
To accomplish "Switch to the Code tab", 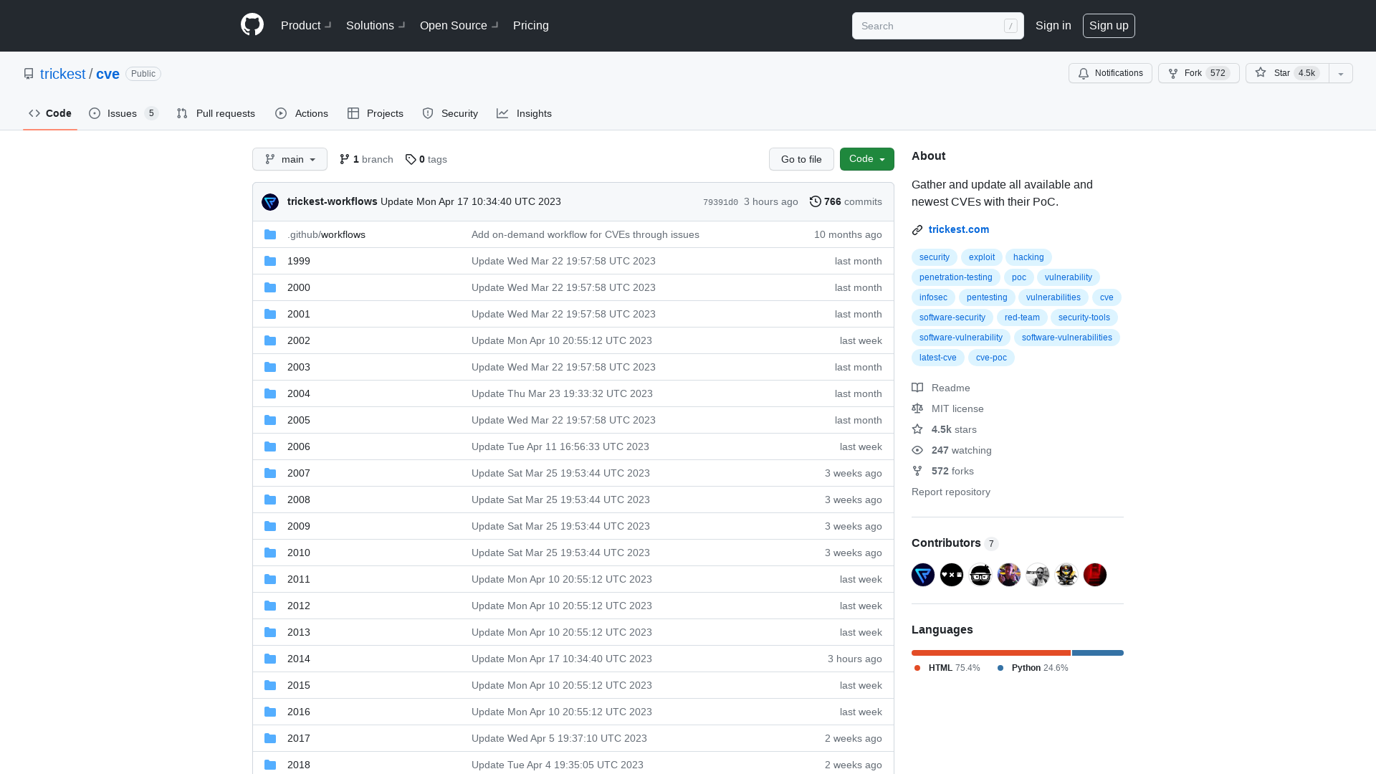I will [51, 113].
